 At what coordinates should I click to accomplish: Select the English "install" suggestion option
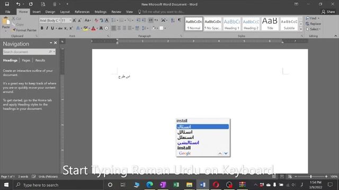click(x=184, y=148)
